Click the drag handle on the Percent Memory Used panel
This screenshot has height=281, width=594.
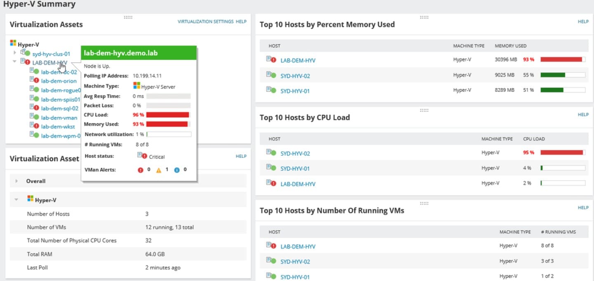424,17
